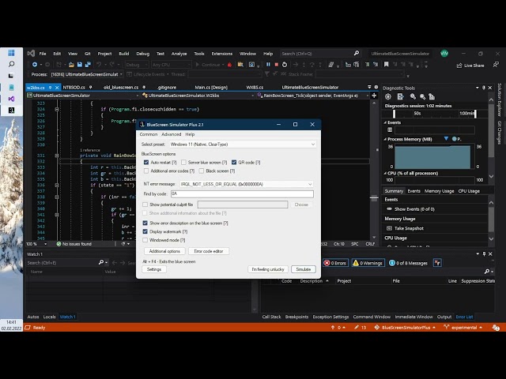The height and width of the screenshot is (379, 506).
Task: Click 0 Warnings filter button
Action: click(368, 263)
